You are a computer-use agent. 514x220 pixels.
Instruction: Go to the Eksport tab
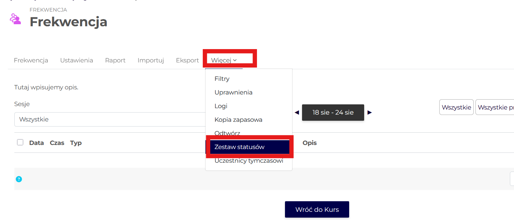[x=187, y=60]
